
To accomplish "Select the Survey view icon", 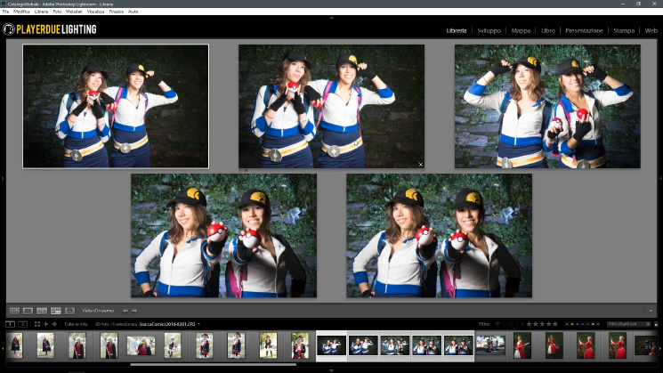I will (x=56, y=311).
